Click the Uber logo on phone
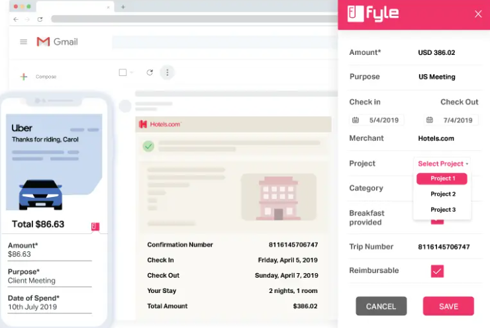The image size is (490, 328). tap(22, 128)
